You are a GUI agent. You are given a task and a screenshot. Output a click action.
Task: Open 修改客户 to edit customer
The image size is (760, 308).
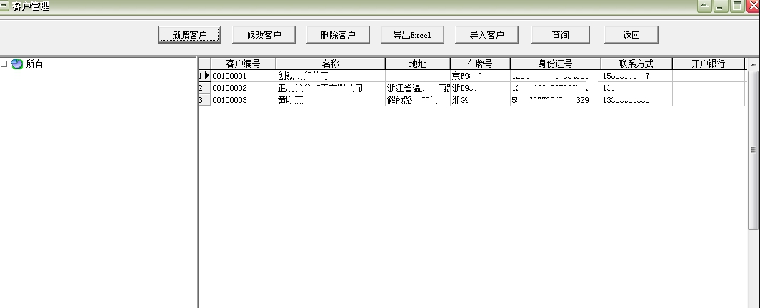click(x=264, y=35)
